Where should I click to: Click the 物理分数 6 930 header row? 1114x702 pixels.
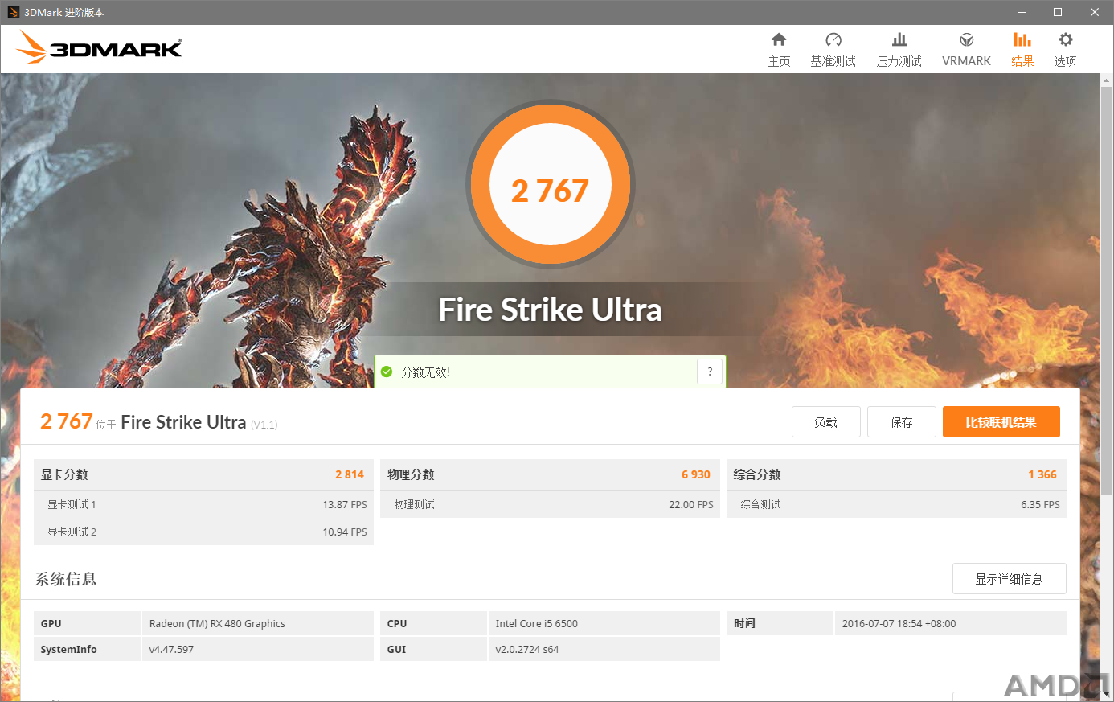pyautogui.click(x=550, y=474)
